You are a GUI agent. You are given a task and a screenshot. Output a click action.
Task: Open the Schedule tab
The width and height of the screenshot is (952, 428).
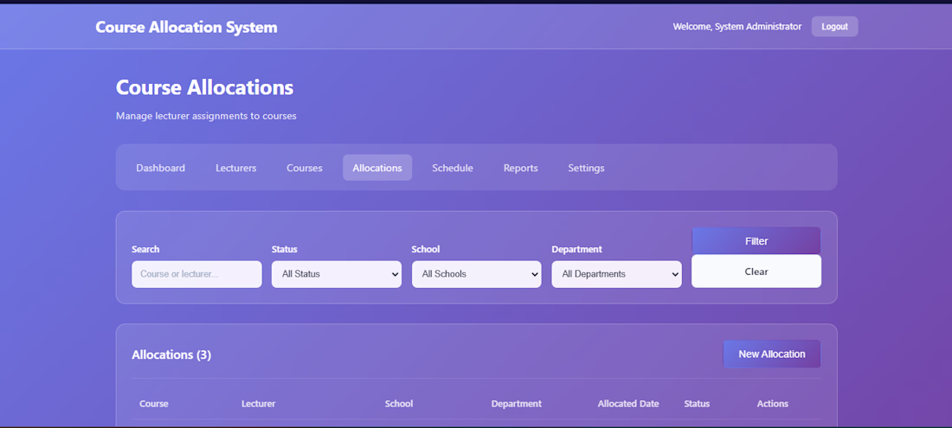pyautogui.click(x=453, y=168)
